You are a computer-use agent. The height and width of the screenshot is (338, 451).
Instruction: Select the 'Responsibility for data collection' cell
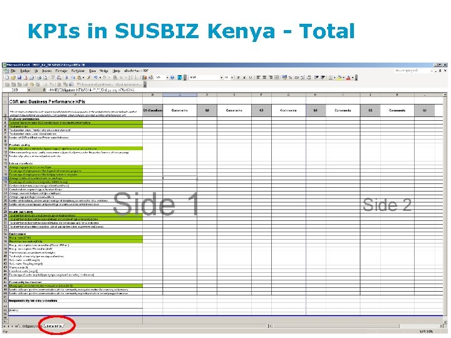click(75, 300)
